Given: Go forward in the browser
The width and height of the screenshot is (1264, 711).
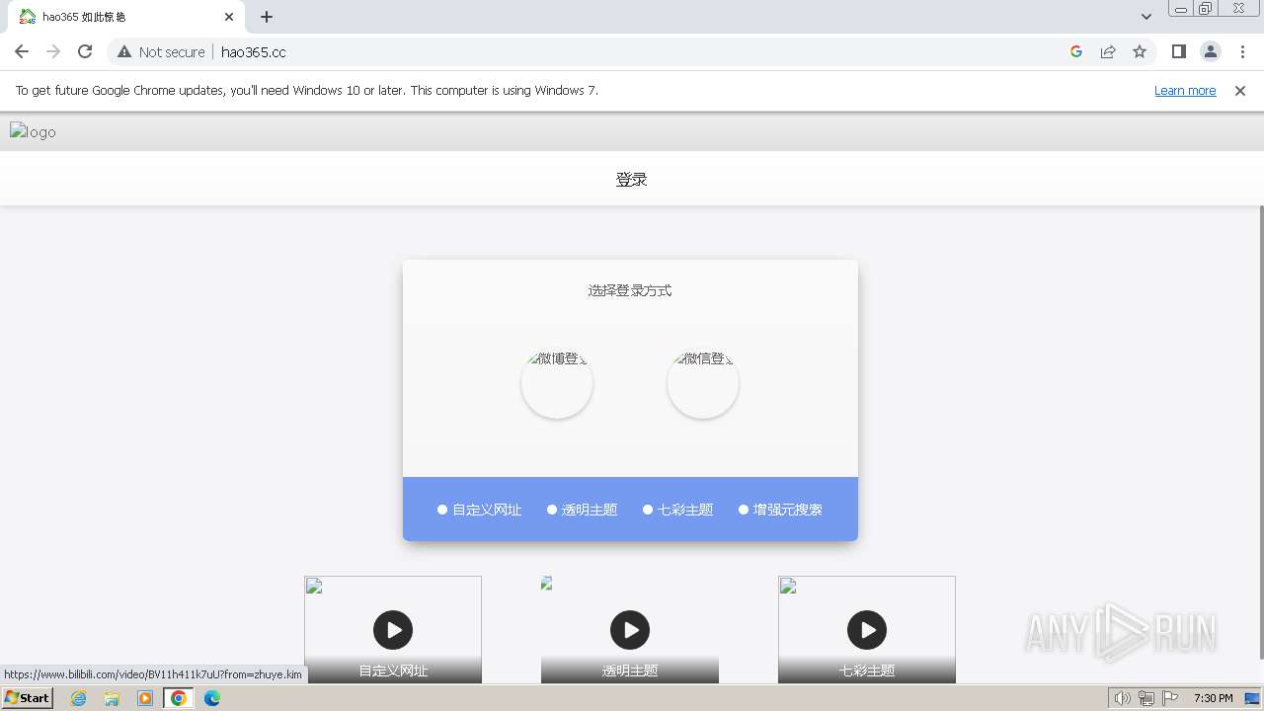Looking at the screenshot, I should coord(53,51).
